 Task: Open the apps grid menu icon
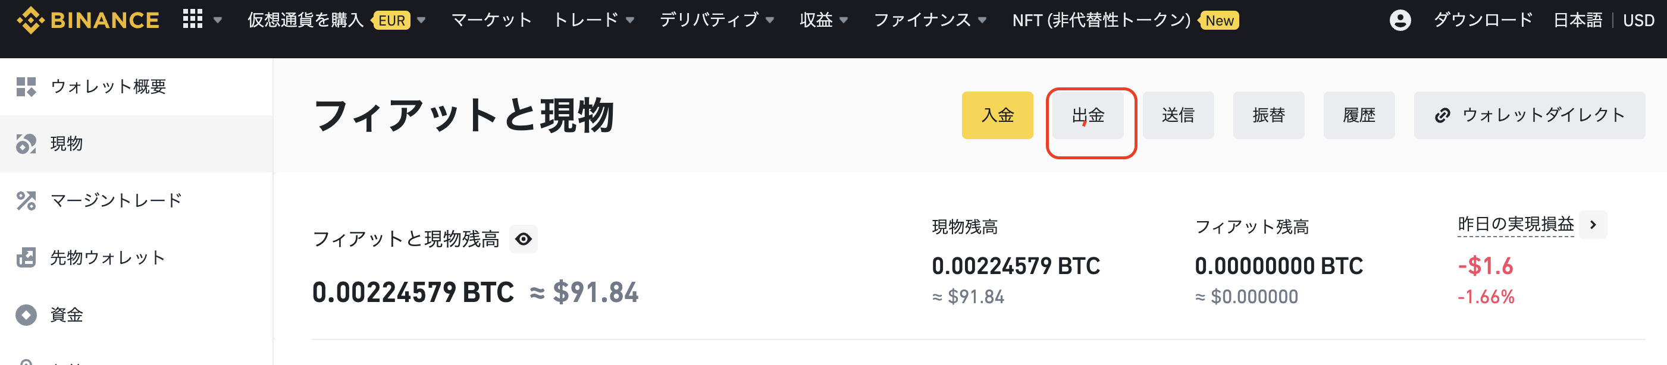click(x=192, y=20)
